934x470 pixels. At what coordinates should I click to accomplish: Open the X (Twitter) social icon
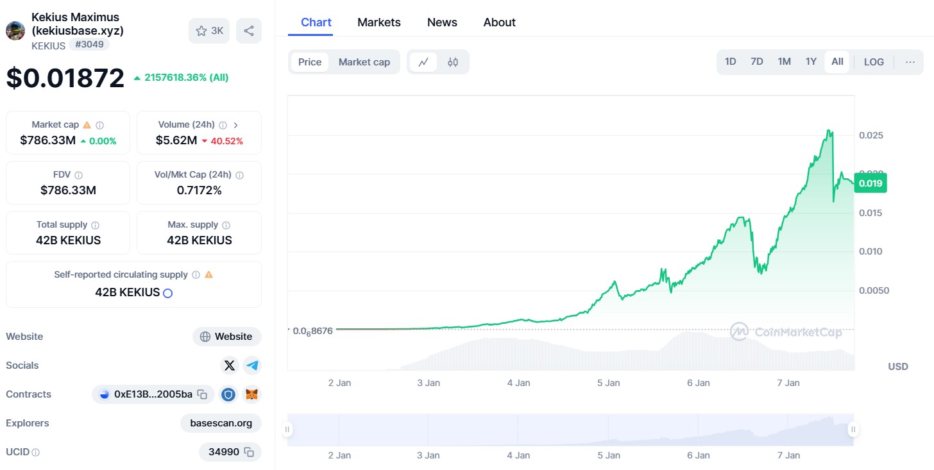coord(229,365)
